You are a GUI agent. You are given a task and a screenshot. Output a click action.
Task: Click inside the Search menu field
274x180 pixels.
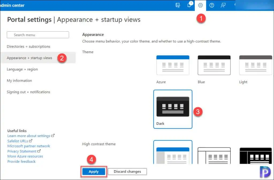coord(38,35)
